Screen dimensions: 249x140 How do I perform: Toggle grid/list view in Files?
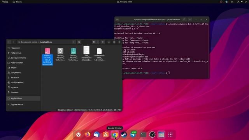(x=94, y=42)
